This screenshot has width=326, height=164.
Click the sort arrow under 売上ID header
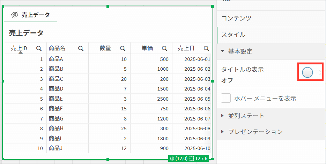20,53
